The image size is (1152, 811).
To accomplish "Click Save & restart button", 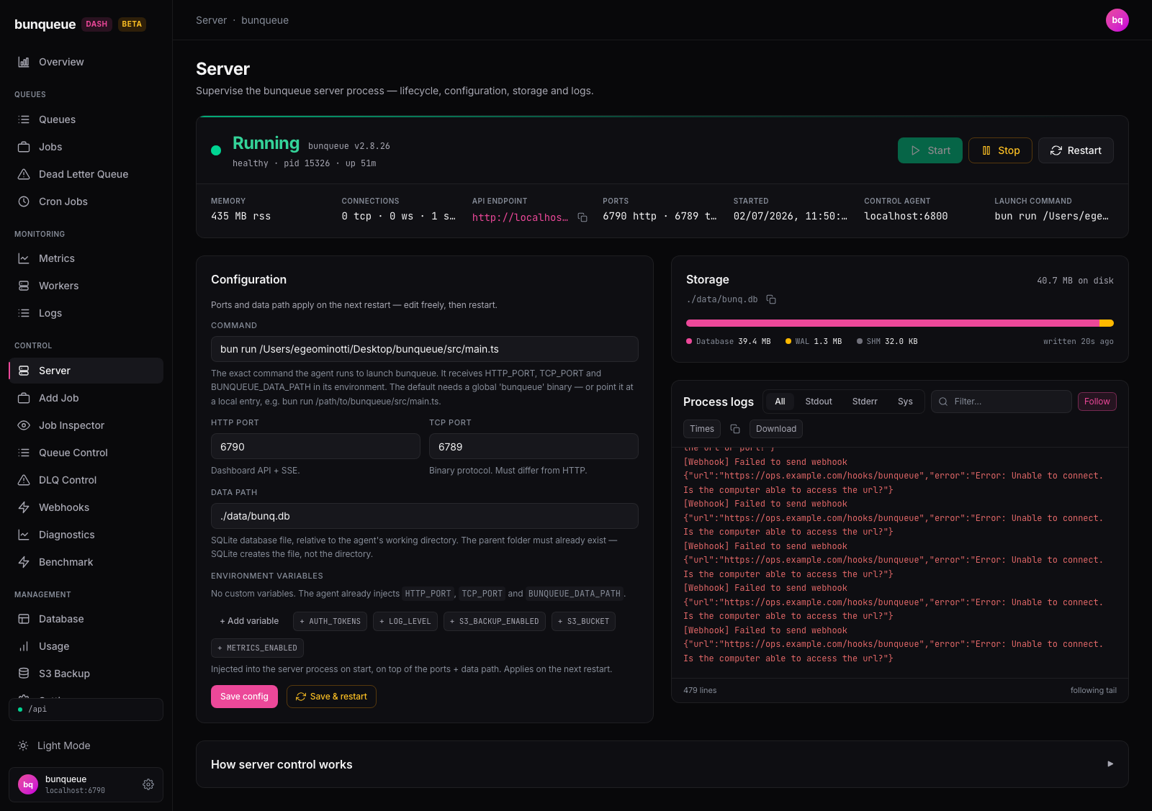I will tap(331, 697).
